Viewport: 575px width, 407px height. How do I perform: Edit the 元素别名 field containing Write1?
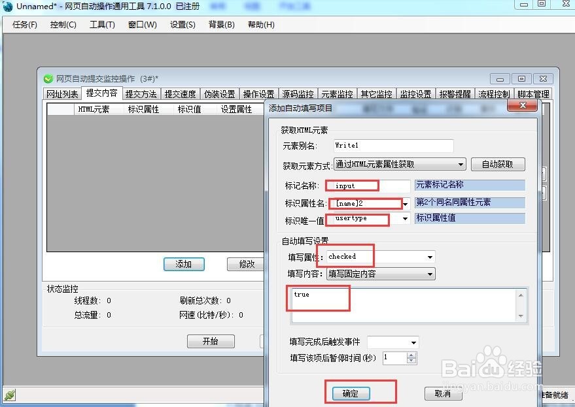point(393,146)
